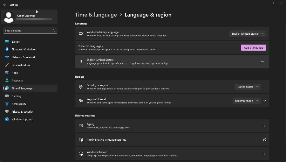
Task: Click the Privacy & security shield icon
Action: coord(7,112)
